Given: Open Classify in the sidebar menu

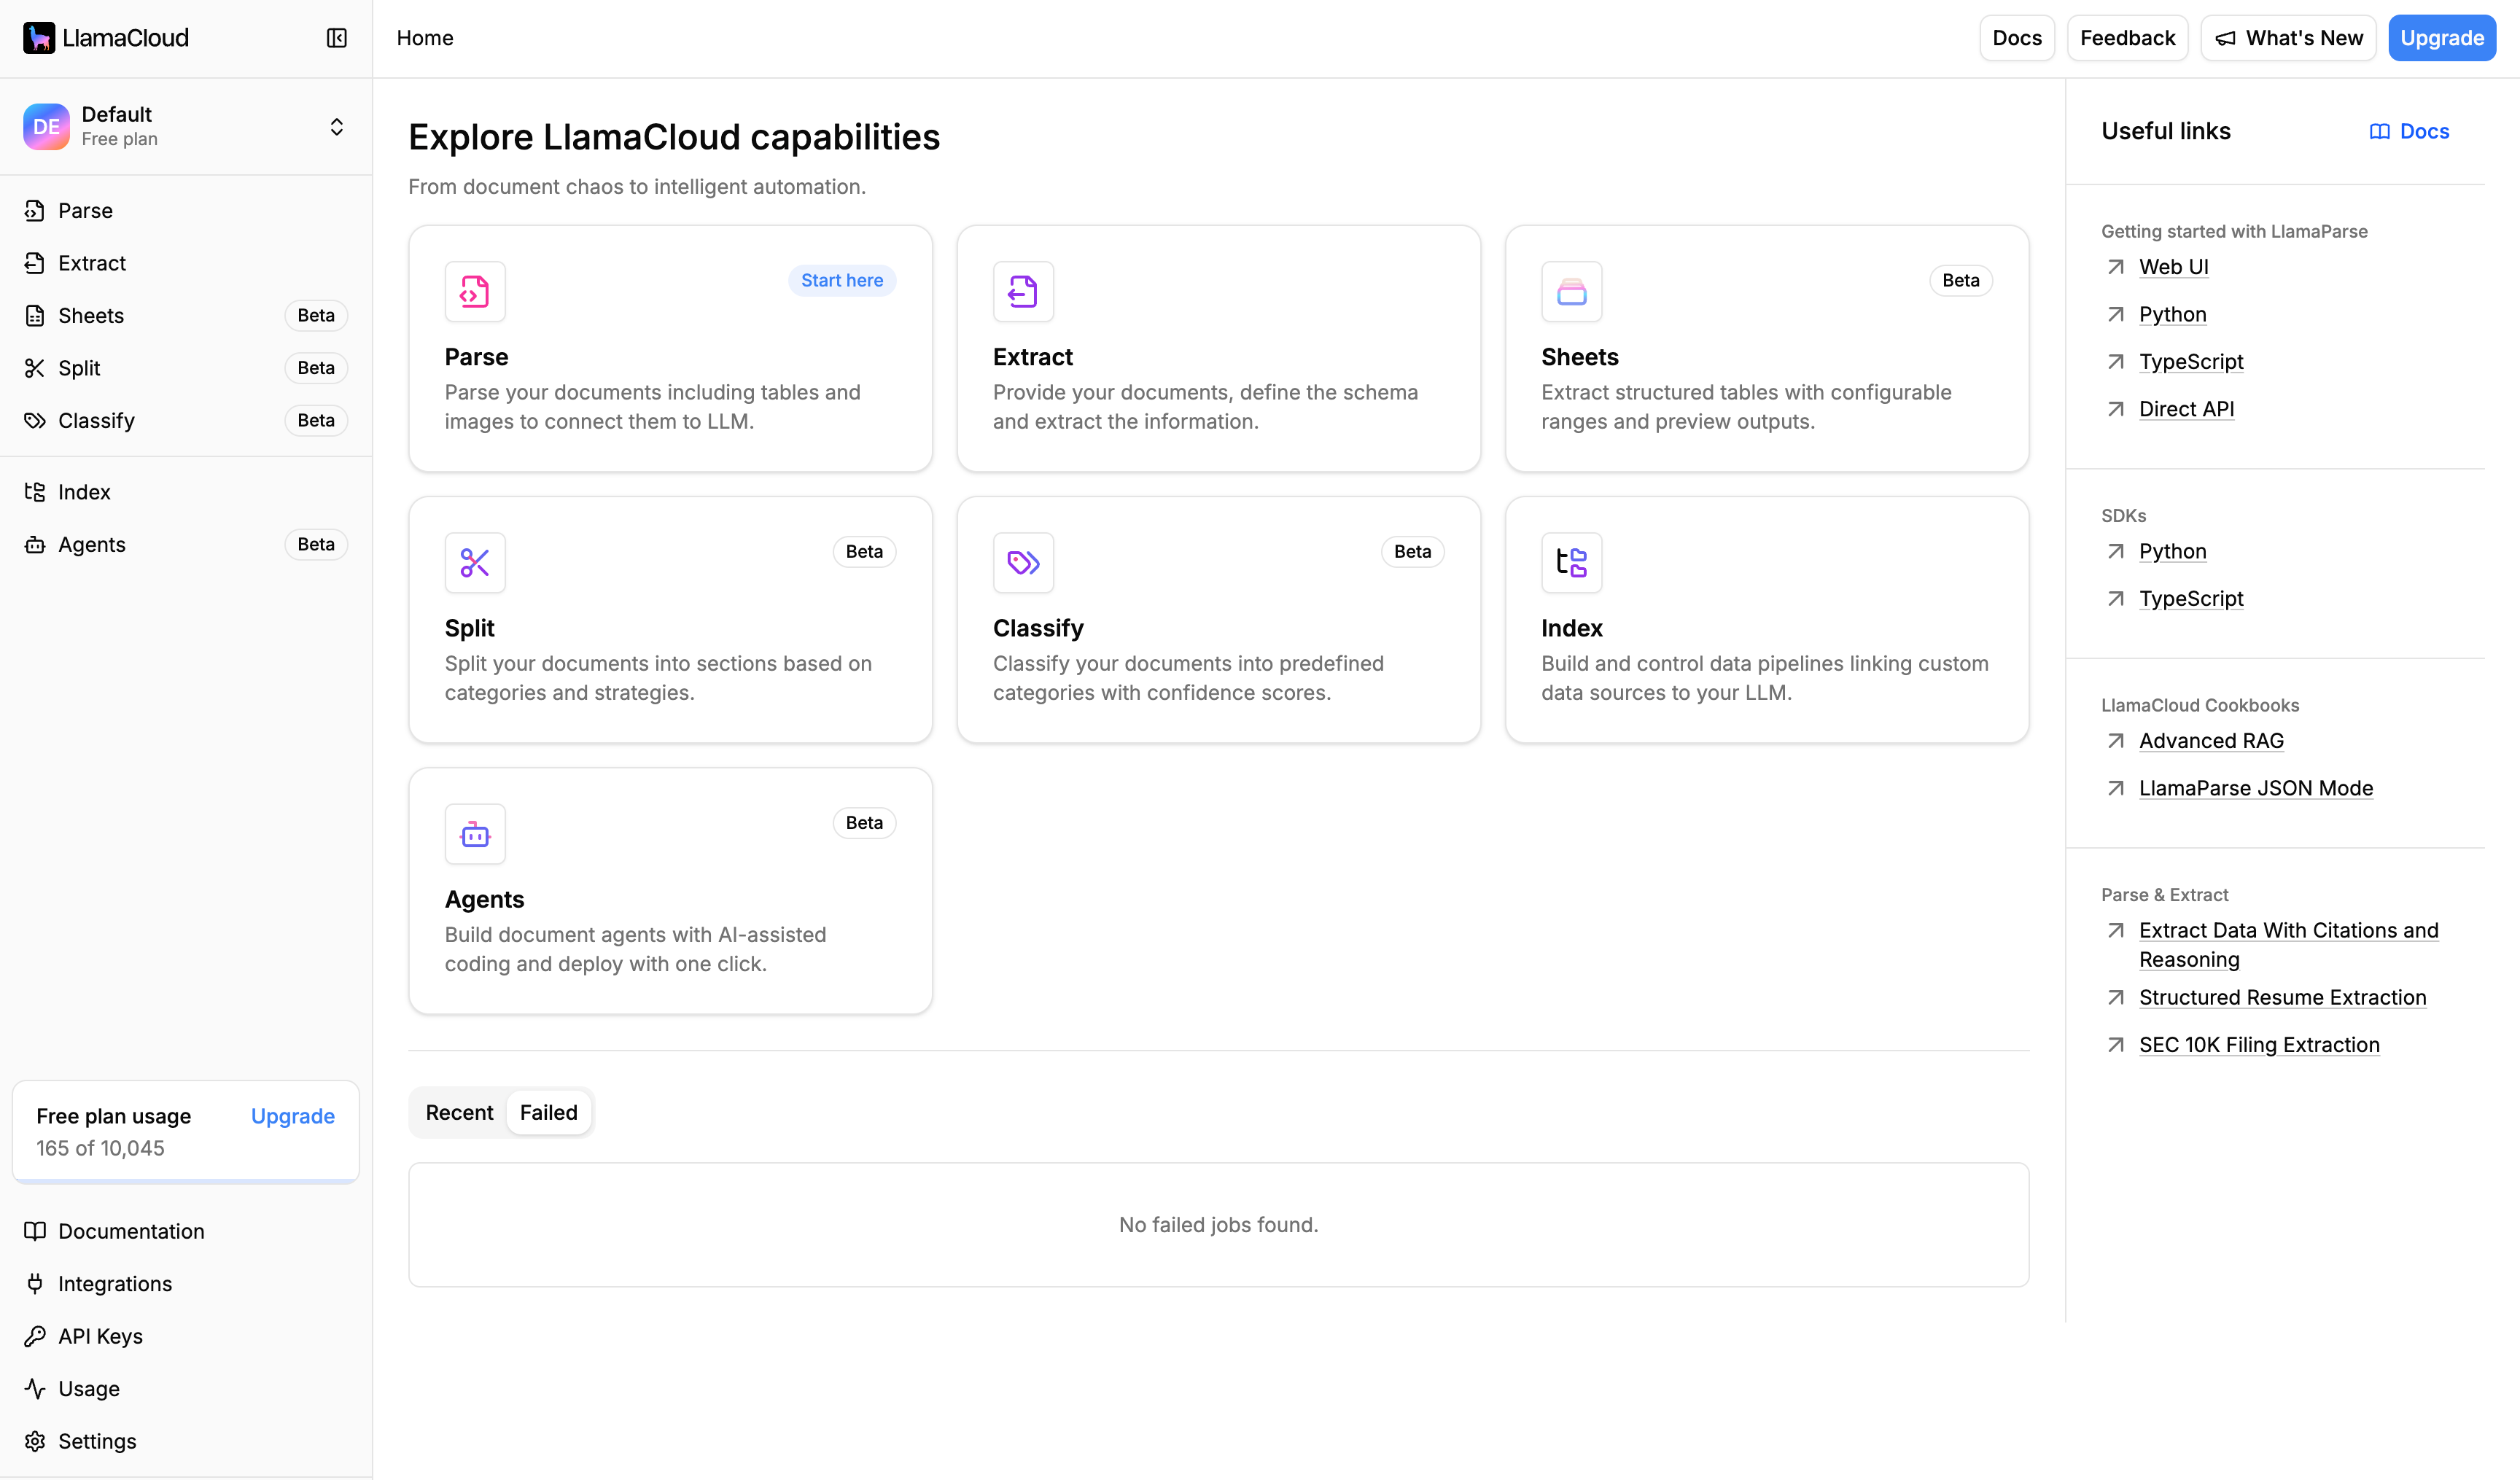Looking at the screenshot, I should 96,420.
